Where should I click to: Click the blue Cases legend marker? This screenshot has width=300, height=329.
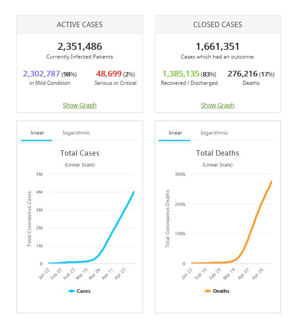tap(72, 291)
